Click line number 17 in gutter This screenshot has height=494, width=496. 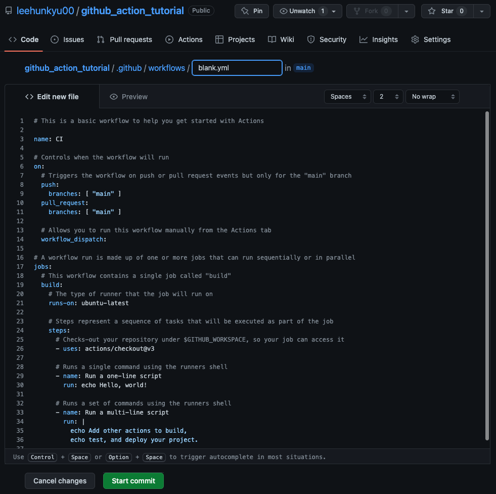(20, 267)
